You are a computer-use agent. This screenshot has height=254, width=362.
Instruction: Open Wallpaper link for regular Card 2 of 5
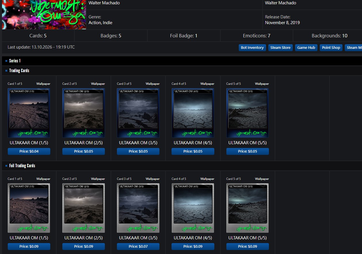click(x=98, y=84)
